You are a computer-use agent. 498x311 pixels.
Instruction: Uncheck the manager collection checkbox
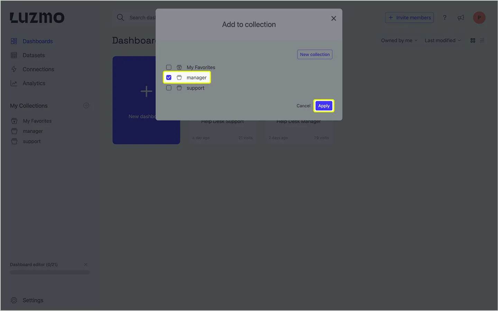[169, 78]
